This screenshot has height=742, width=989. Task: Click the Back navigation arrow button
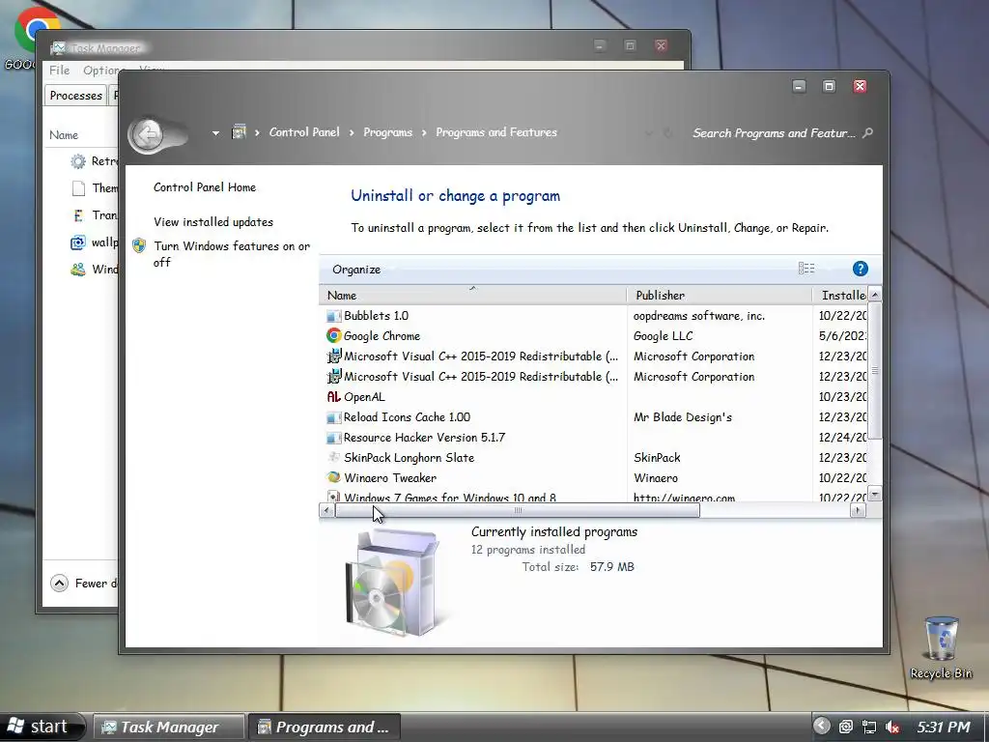(x=148, y=134)
